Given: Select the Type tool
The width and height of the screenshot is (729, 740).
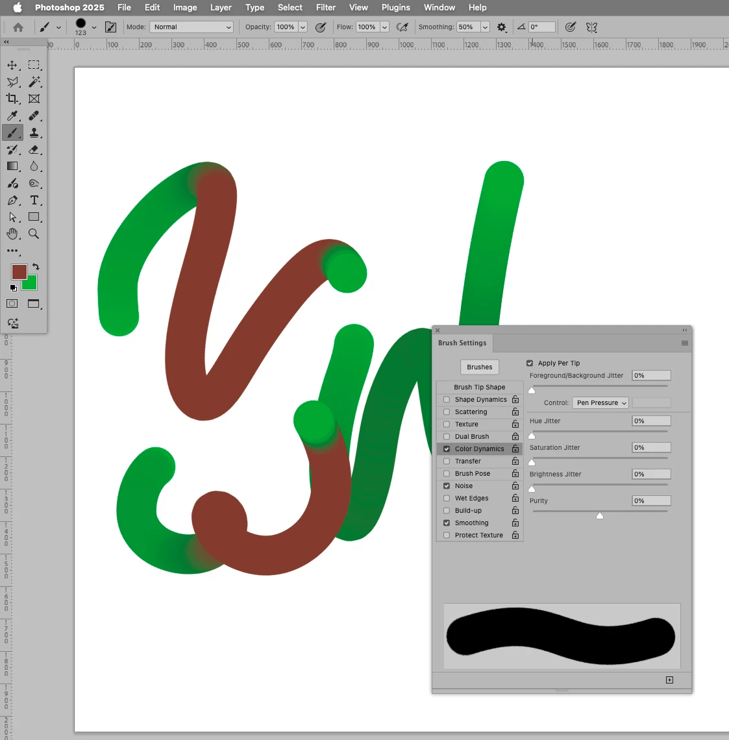Looking at the screenshot, I should point(34,200).
